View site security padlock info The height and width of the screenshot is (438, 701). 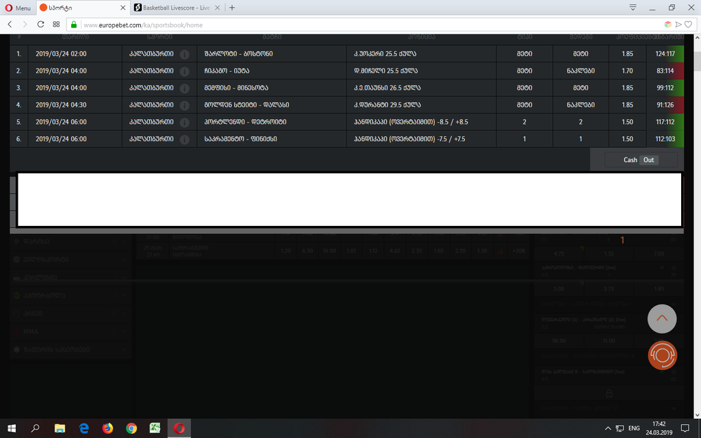(74, 25)
